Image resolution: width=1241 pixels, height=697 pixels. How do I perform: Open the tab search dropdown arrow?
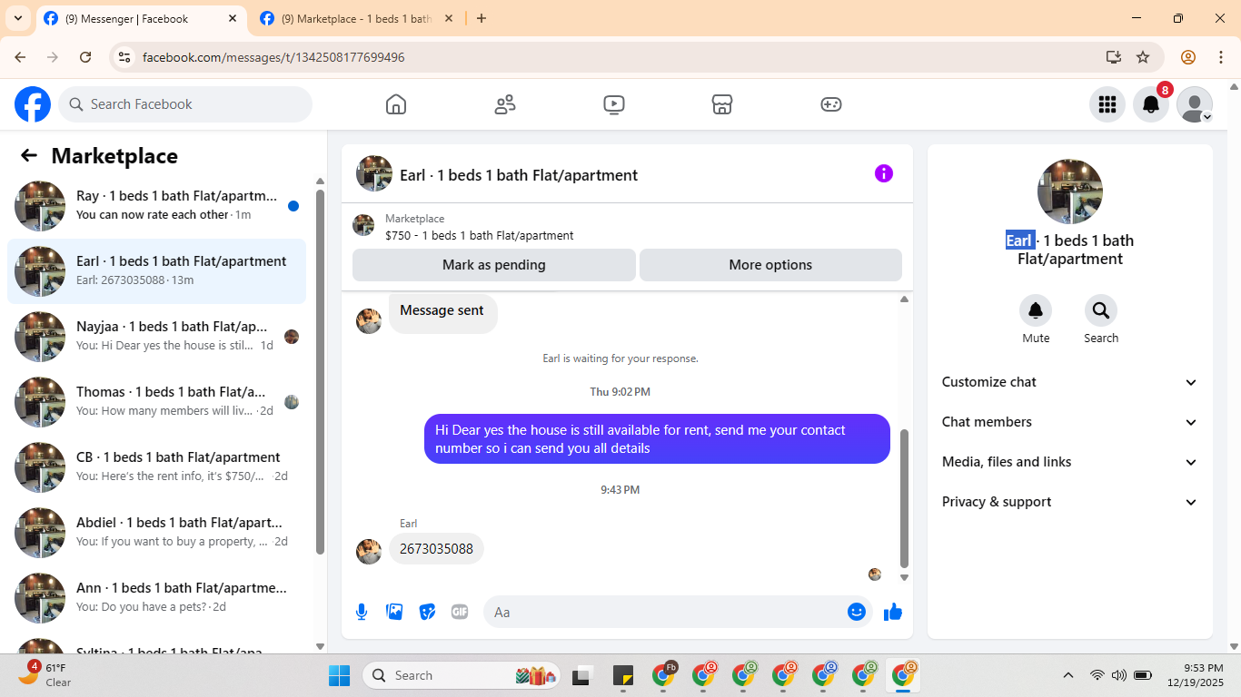[17, 18]
